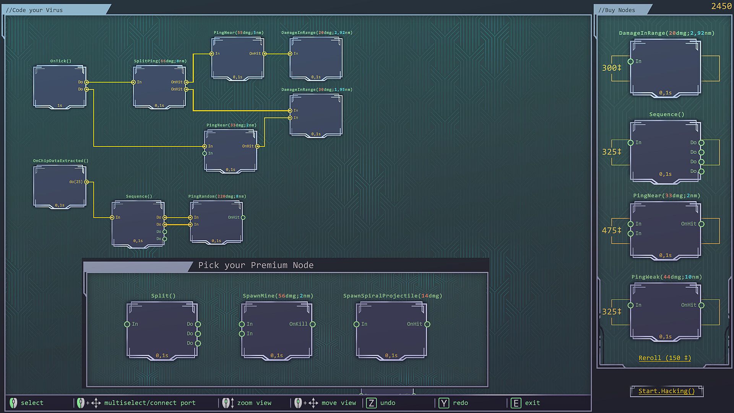
Task: Click the fourth Do port on the canvas Sequence() node
Action: point(165,239)
